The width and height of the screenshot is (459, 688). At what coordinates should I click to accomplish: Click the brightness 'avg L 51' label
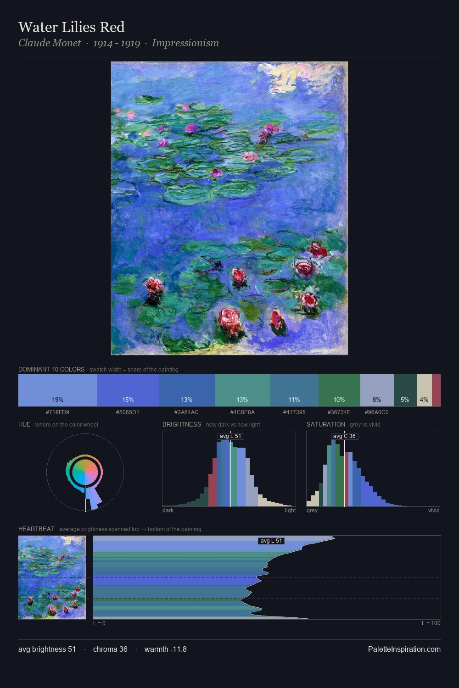click(230, 436)
